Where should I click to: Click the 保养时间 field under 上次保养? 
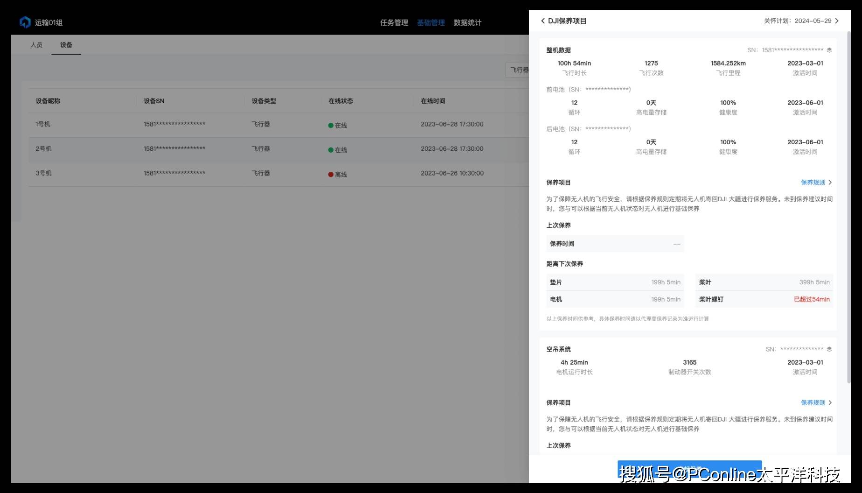[x=615, y=244]
